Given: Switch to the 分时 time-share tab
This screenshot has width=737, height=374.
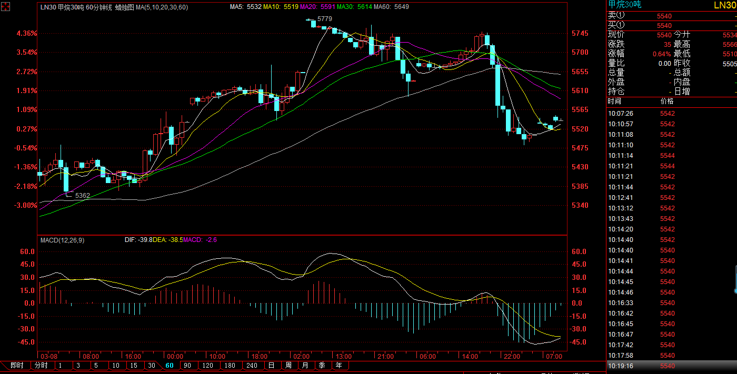Looking at the screenshot, I should point(41,365).
